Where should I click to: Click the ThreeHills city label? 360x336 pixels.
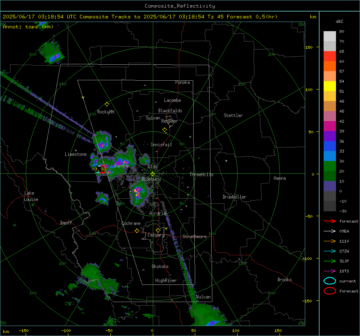[201, 175]
